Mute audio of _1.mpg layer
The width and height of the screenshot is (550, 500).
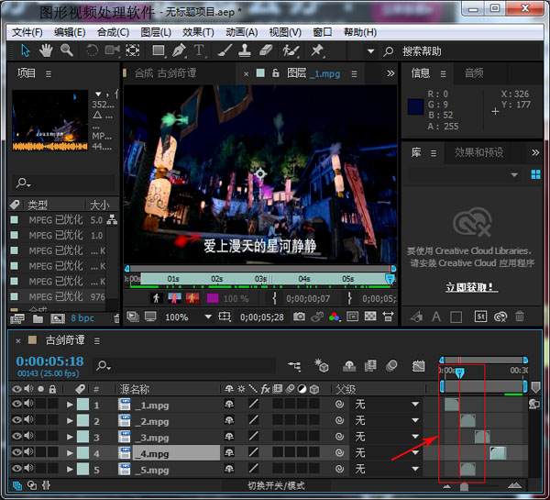[28, 404]
